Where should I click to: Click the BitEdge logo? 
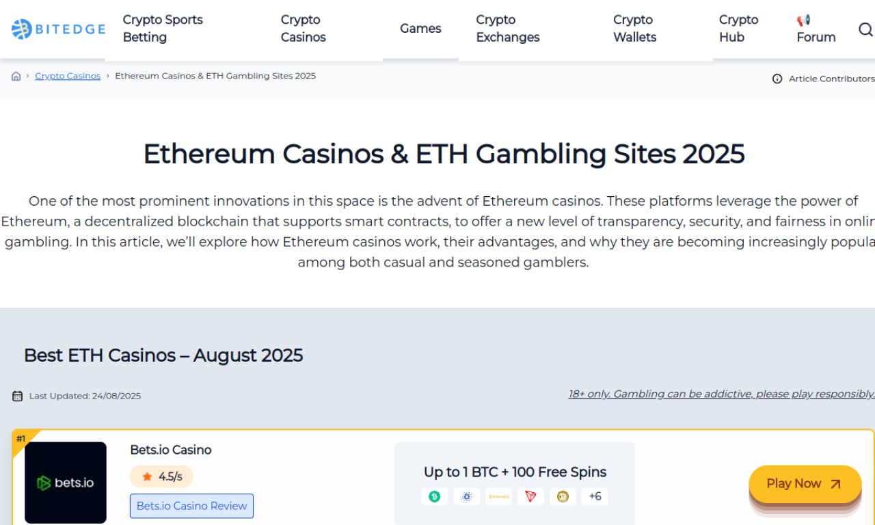tap(58, 29)
